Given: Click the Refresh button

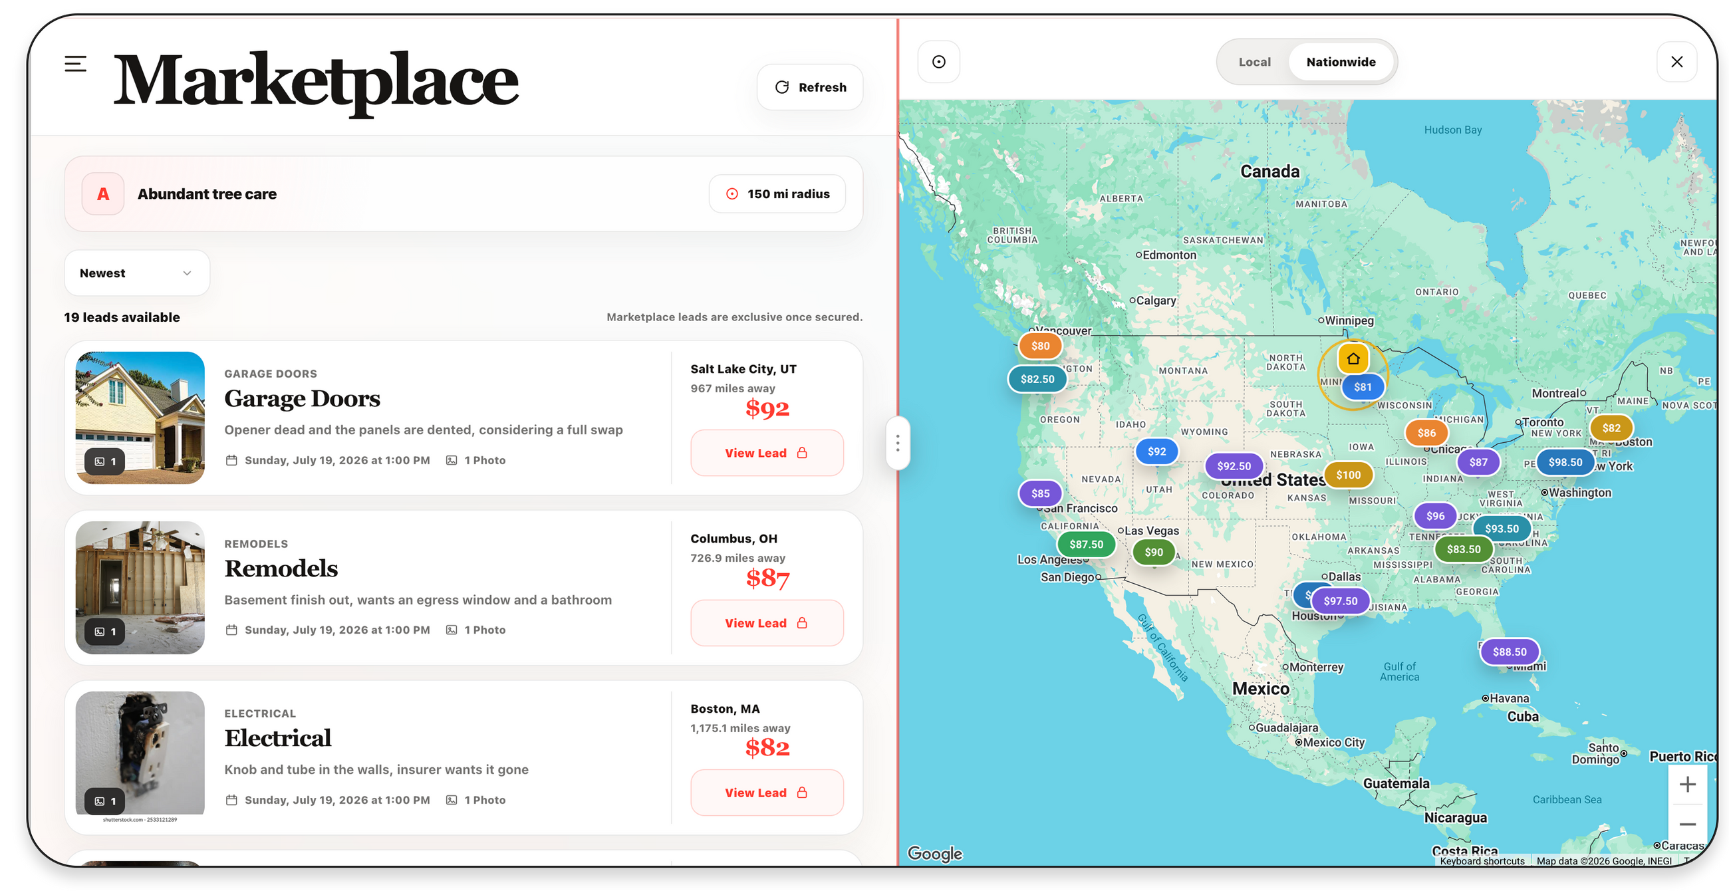Looking at the screenshot, I should click(810, 87).
